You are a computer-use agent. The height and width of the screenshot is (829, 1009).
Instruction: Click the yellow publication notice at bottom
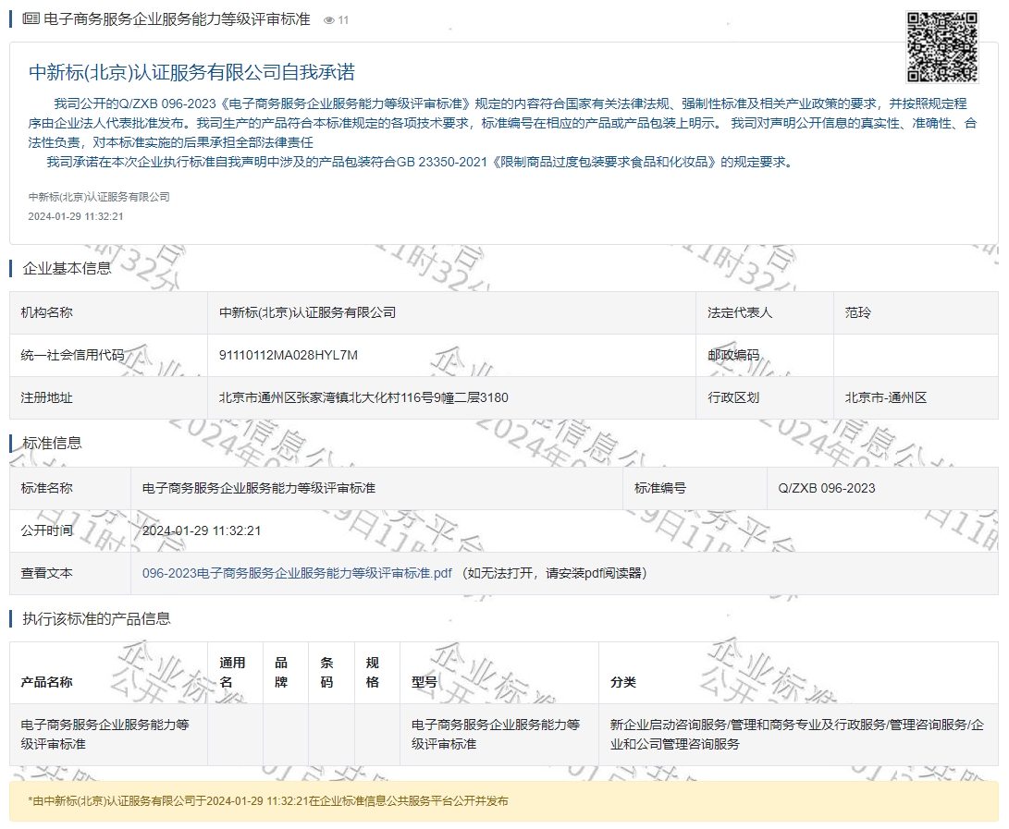point(504,801)
